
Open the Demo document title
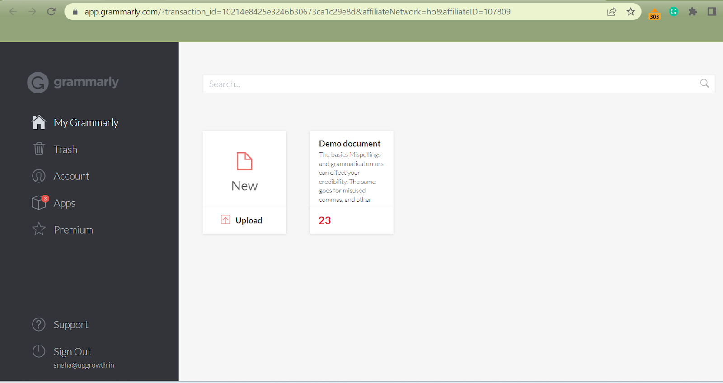(x=350, y=144)
